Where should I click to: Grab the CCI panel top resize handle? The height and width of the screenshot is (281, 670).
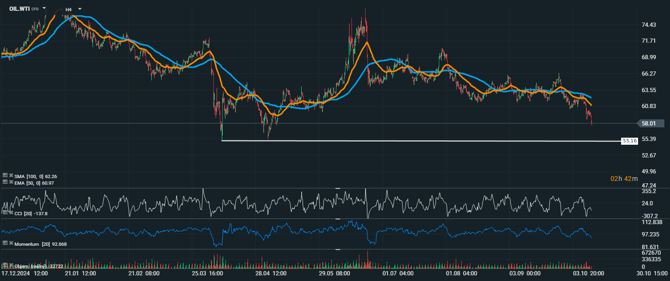pyautogui.click(x=337, y=188)
